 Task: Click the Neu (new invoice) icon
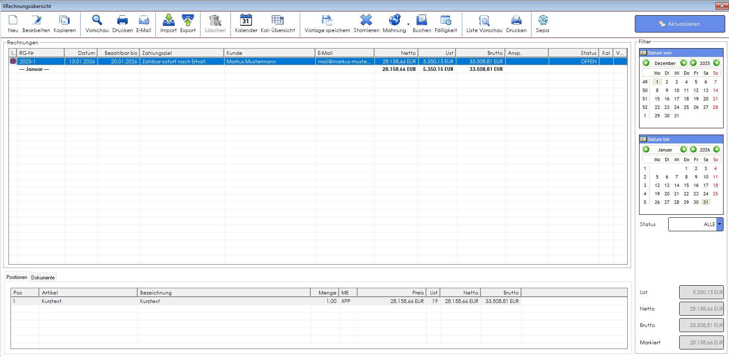point(13,20)
